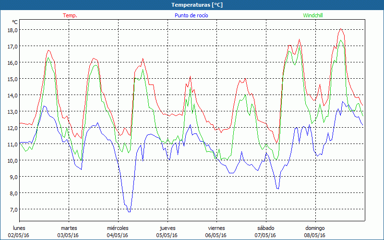Click the 7,0 y-axis value
The image size is (384, 240).
click(x=12, y=209)
